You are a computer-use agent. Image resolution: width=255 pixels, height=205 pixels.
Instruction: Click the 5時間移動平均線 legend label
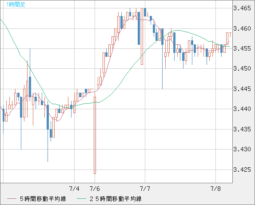[x=43, y=199]
